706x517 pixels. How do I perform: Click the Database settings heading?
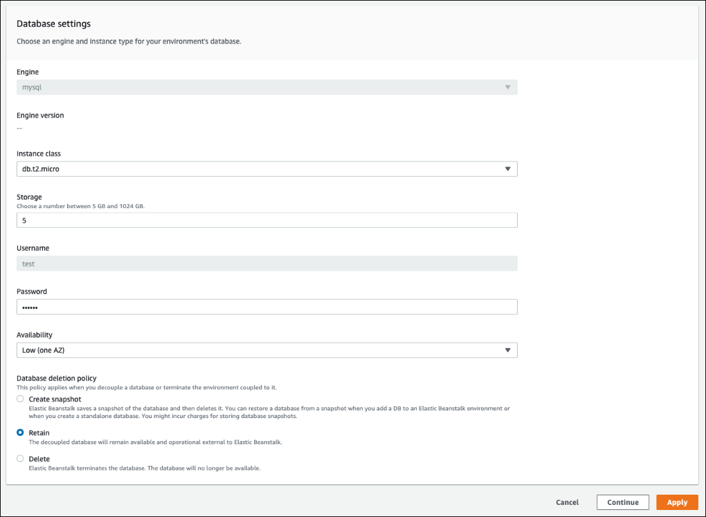click(54, 24)
